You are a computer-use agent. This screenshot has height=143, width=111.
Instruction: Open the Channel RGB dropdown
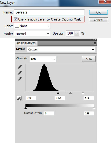pos(43,59)
